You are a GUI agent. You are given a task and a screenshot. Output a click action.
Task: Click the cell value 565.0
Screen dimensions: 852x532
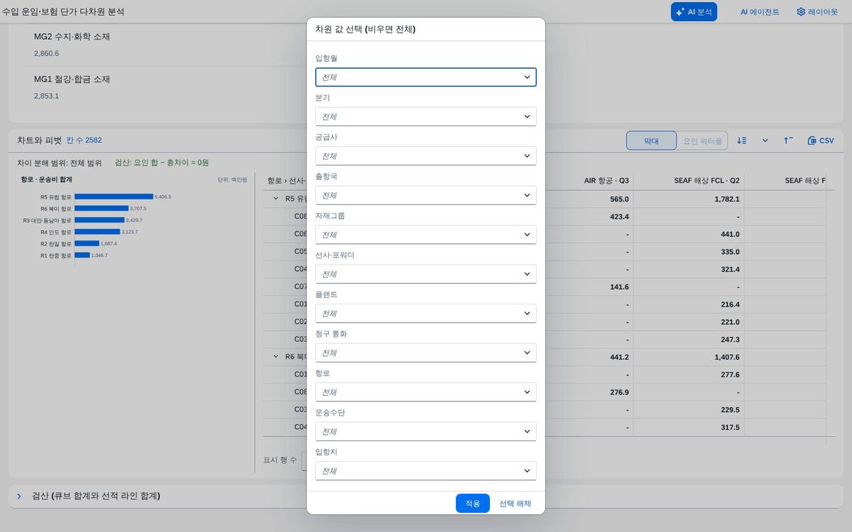click(619, 199)
